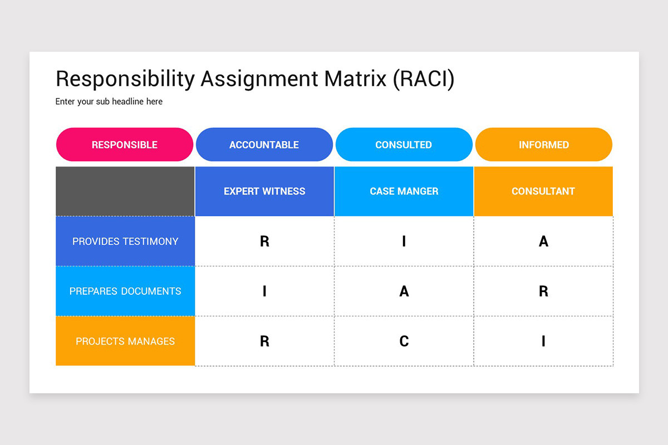Click the PROVIDES TESTIMONY row label
Screen dimensions: 668x445
pyautogui.click(x=125, y=241)
